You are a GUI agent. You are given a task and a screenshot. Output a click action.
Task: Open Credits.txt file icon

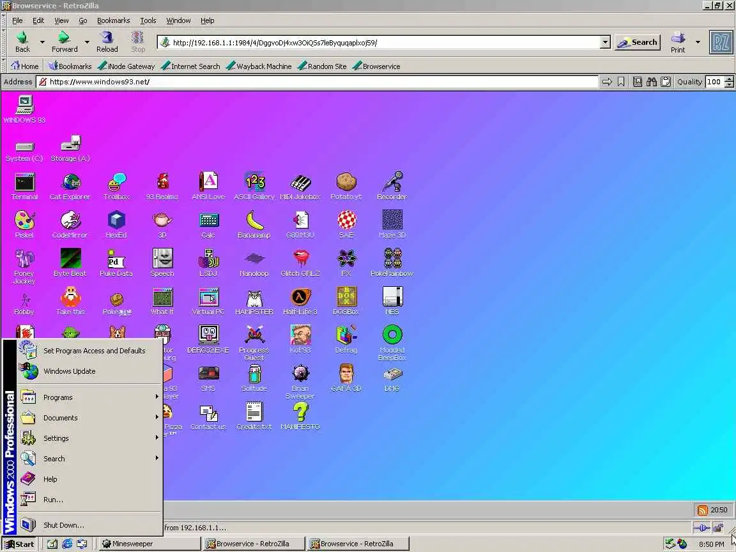click(x=254, y=417)
